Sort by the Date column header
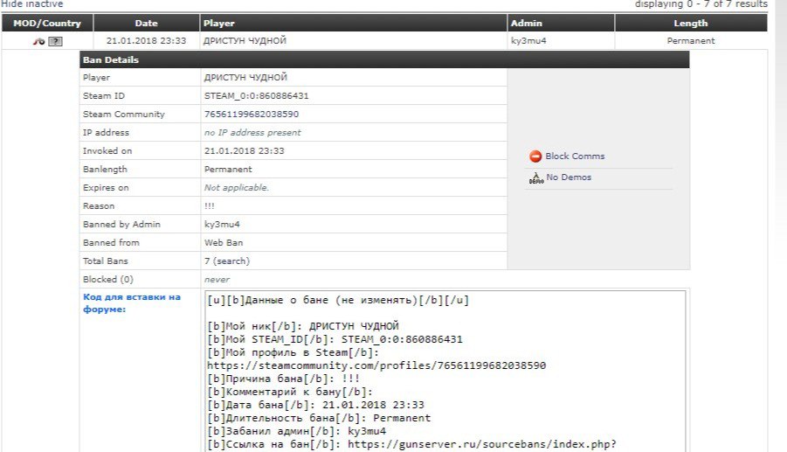Screen dimensions: 787x452 pos(146,24)
